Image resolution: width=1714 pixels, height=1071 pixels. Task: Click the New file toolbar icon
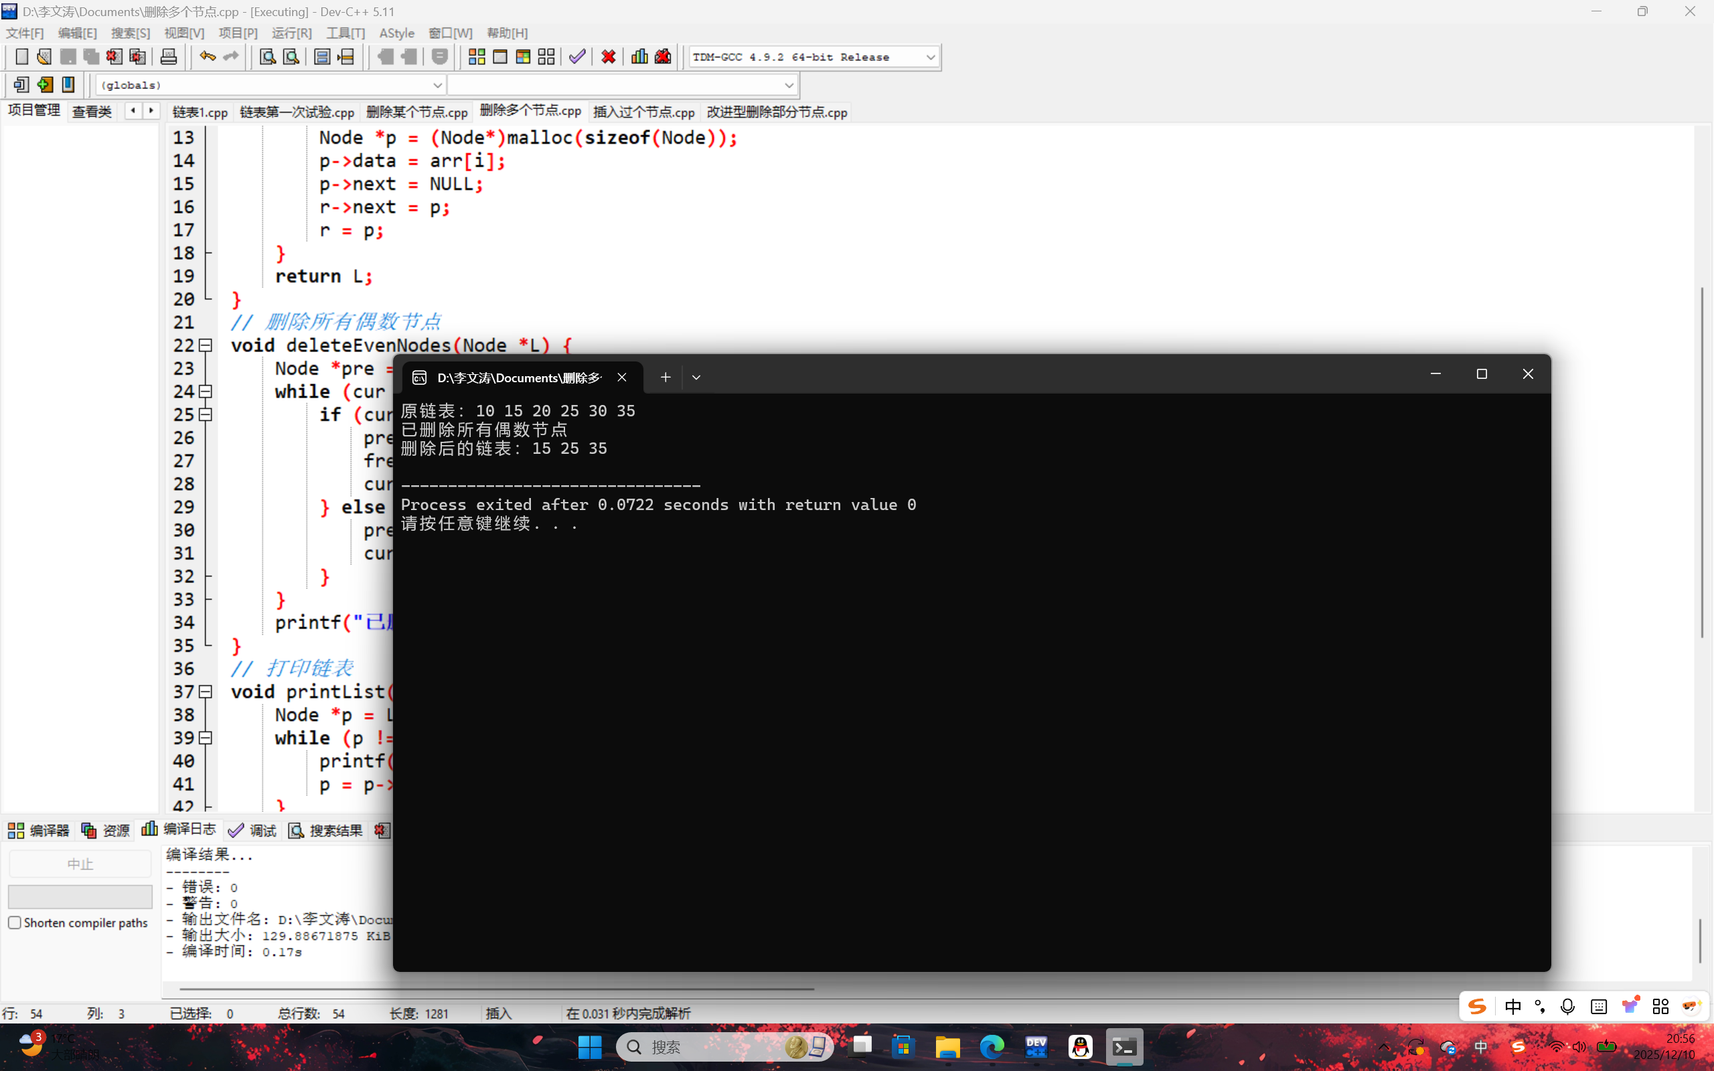tap(21, 57)
